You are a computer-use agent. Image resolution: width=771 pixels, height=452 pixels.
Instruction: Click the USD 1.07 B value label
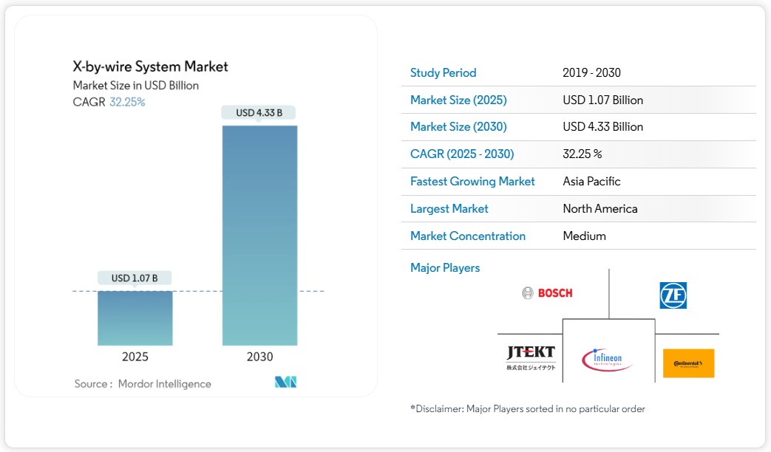tap(135, 278)
